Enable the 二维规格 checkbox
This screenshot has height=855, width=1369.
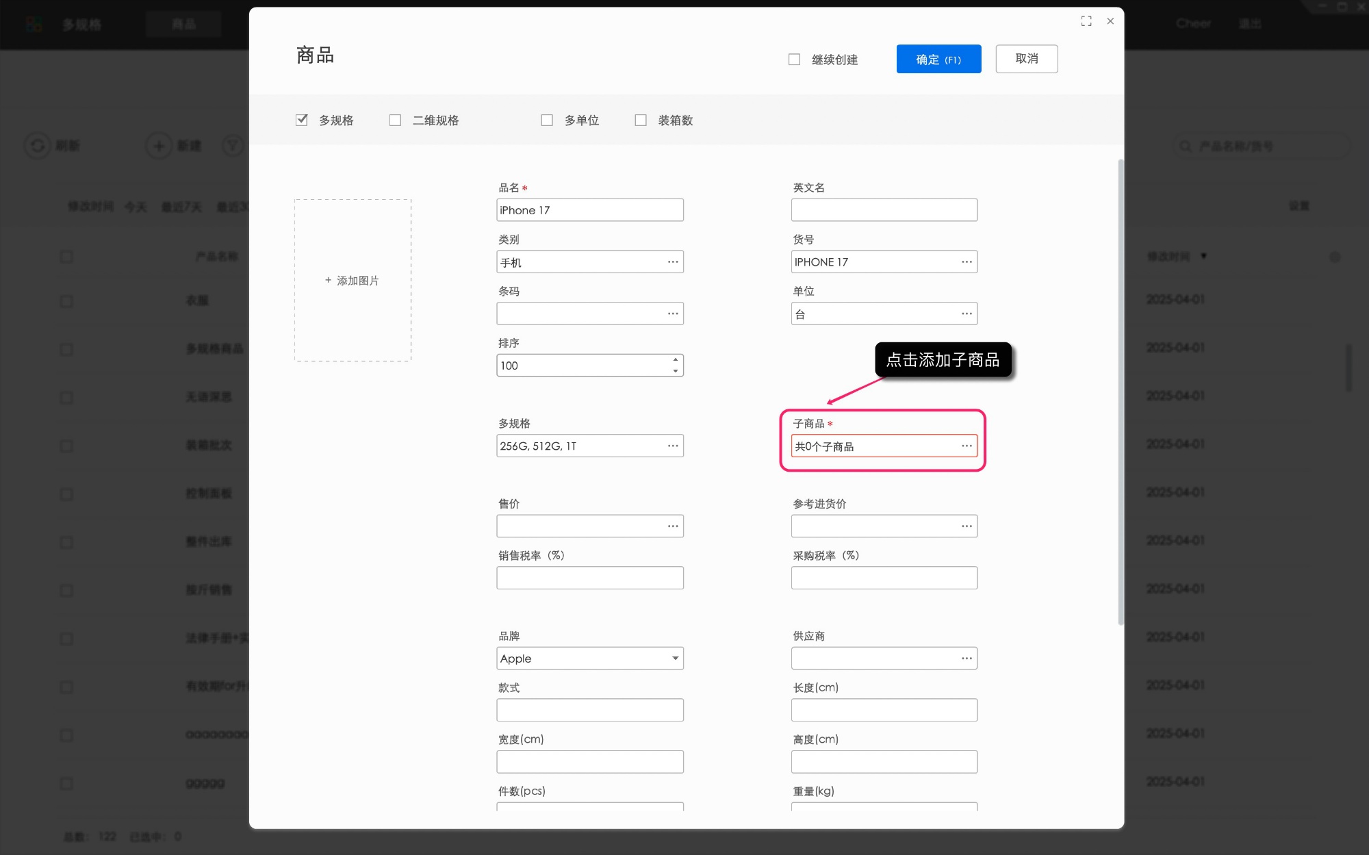tap(395, 120)
